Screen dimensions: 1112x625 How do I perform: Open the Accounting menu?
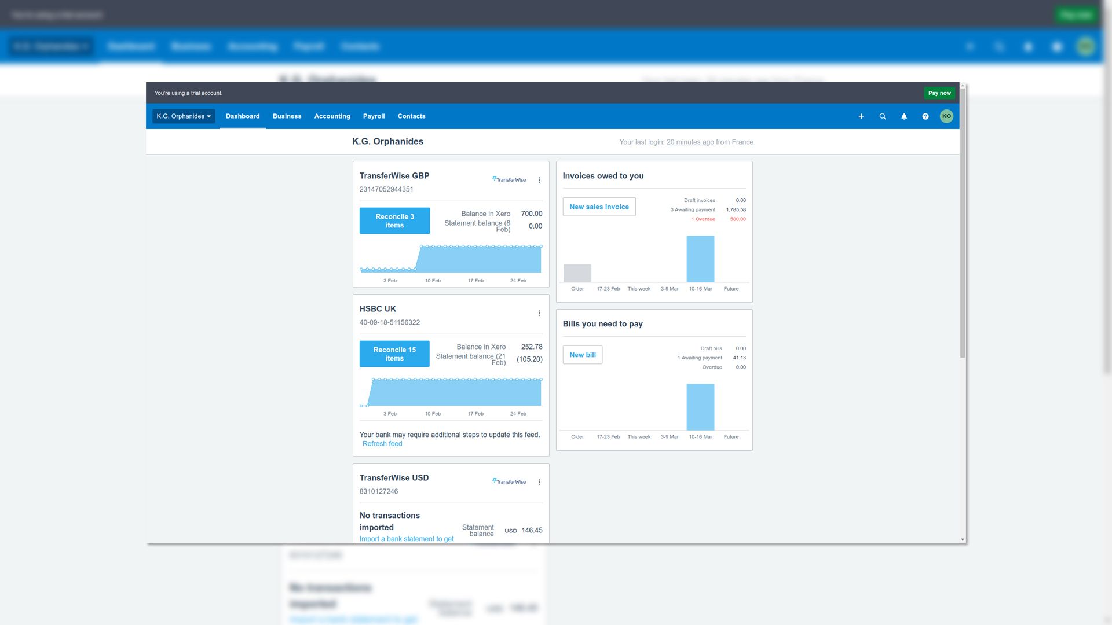(x=332, y=116)
